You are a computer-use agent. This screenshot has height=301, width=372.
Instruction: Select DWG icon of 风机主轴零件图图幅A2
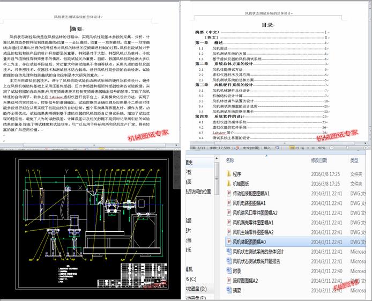click(x=229, y=232)
